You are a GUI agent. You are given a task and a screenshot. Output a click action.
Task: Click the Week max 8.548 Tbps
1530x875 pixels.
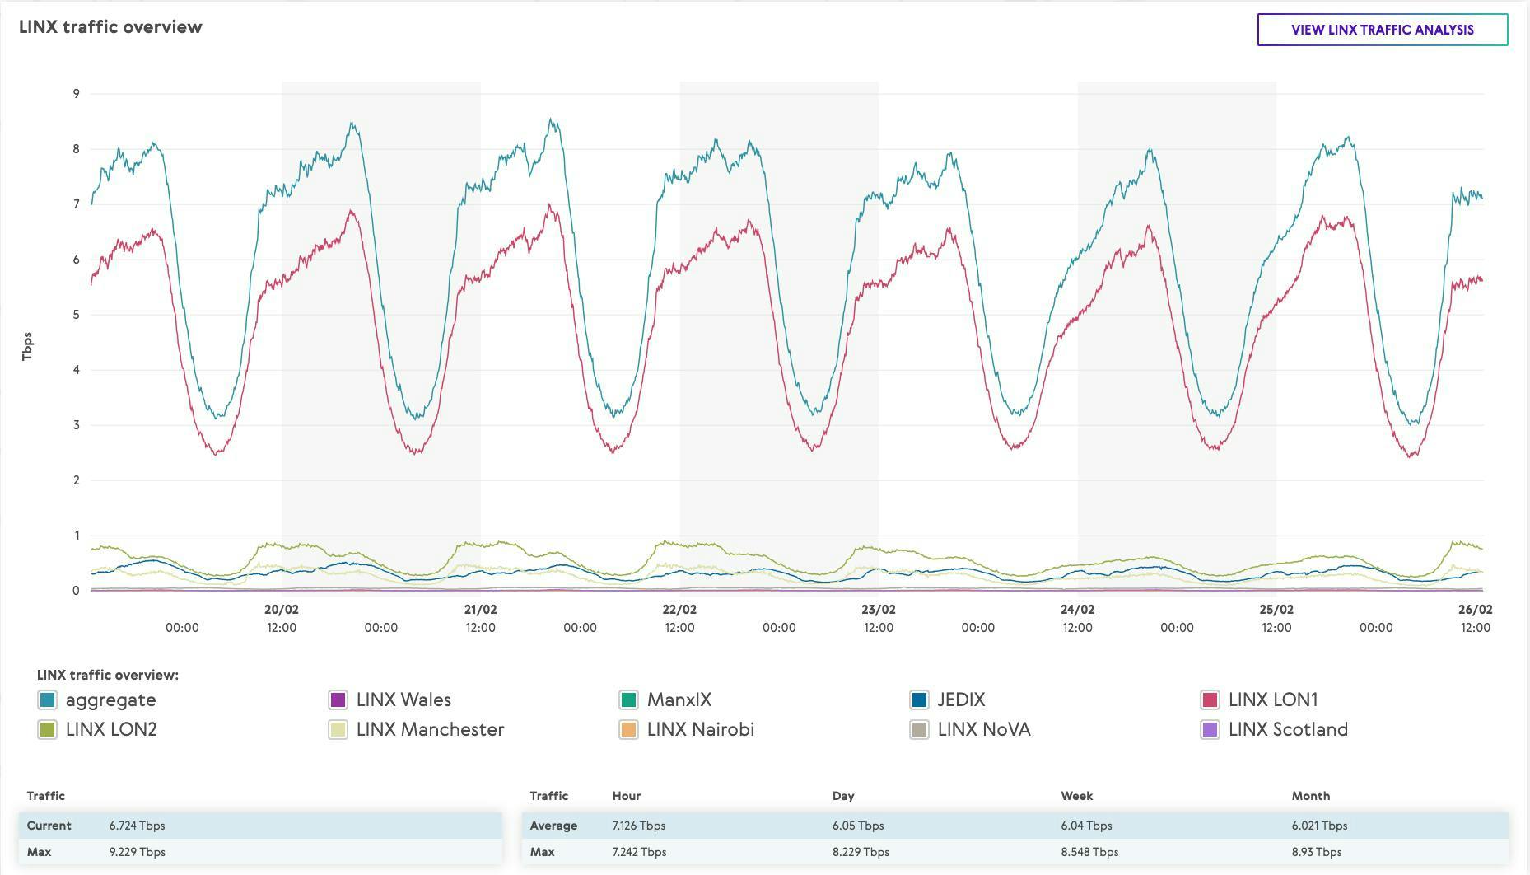point(1089,852)
